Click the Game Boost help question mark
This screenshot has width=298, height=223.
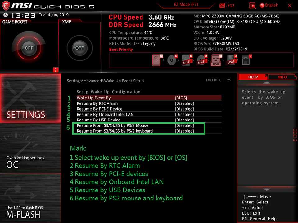coord(56,70)
